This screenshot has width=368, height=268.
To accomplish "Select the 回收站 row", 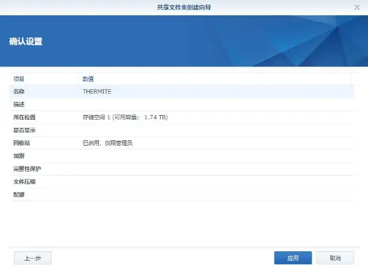I will (x=181, y=143).
